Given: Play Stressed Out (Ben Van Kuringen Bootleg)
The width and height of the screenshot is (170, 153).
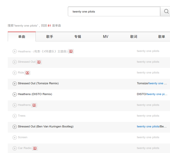Looking at the screenshot, I should pyautogui.click(x=14, y=127).
